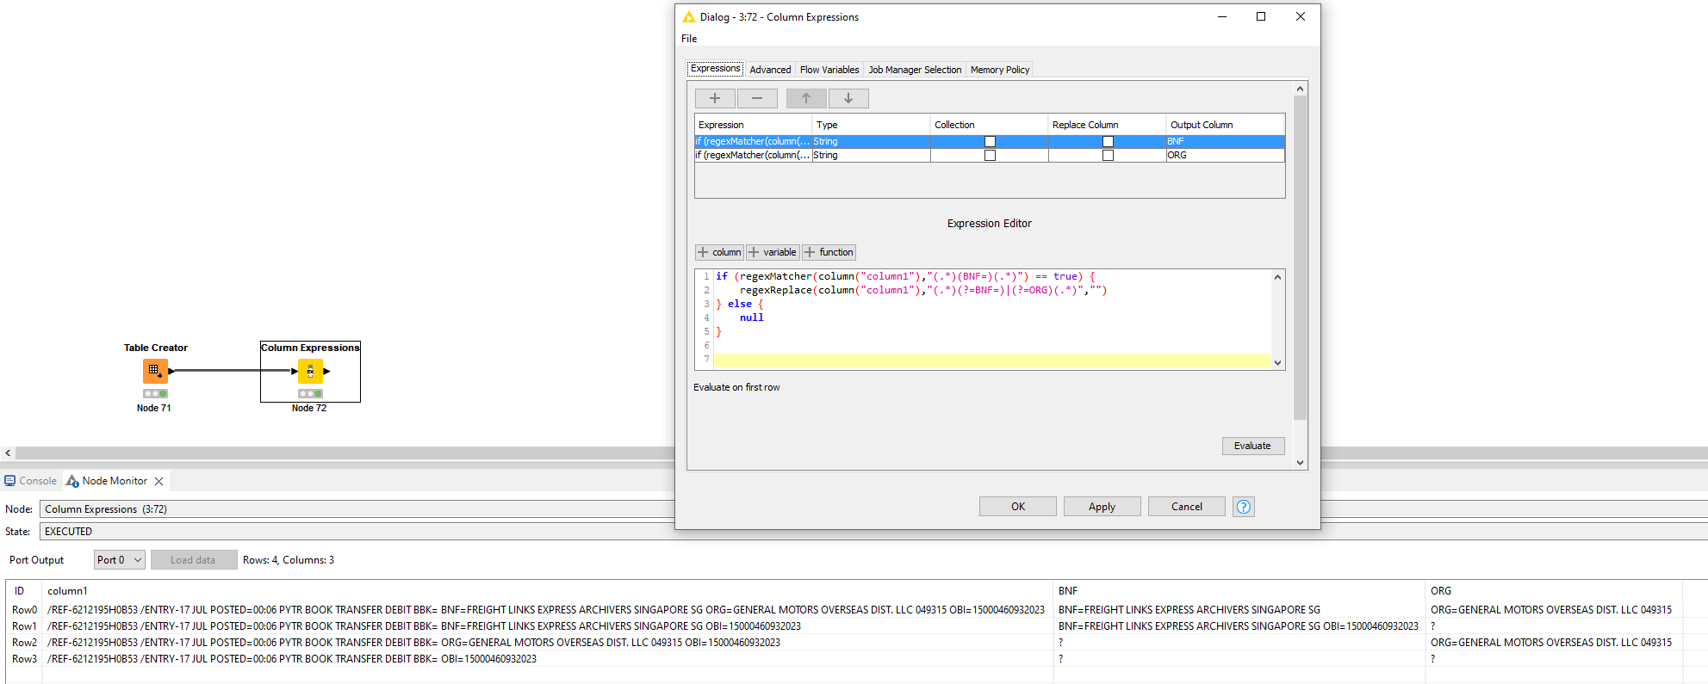
Task: Toggle Collection checkbox for BNF row
Action: tap(990, 141)
